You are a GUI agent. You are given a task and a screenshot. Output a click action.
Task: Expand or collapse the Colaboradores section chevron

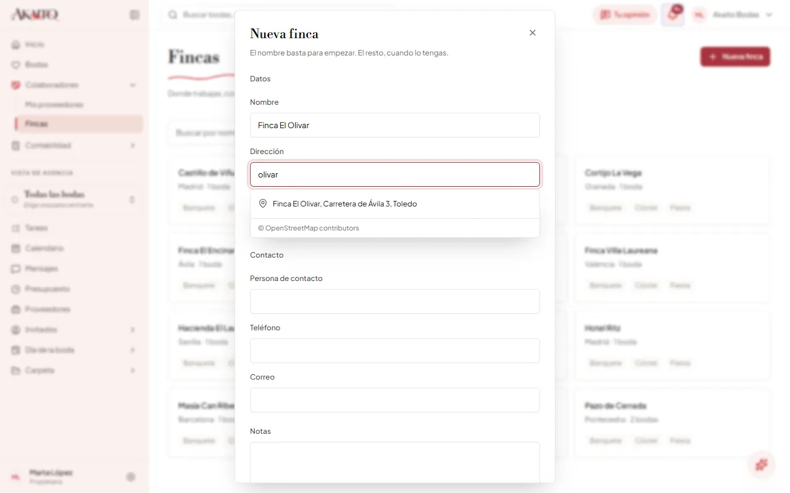click(133, 85)
